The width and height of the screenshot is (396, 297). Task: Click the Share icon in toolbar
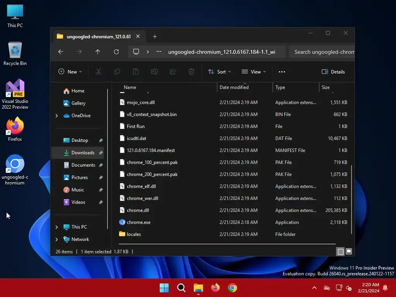click(173, 72)
